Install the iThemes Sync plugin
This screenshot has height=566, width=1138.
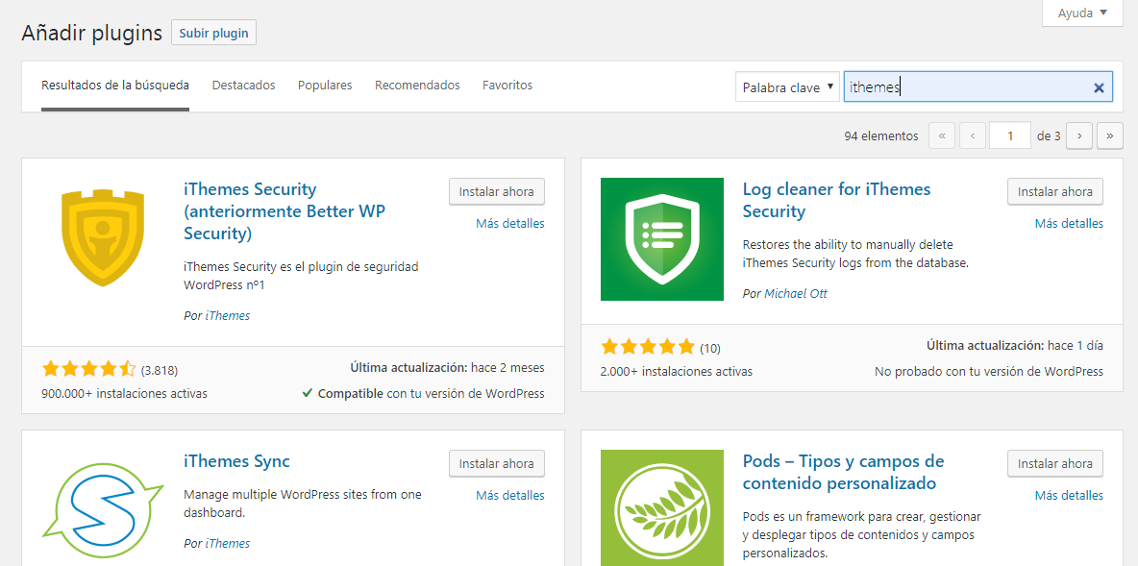(496, 464)
